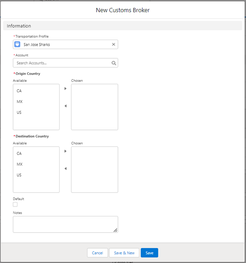
Task: Click Save & New
Action: point(124,253)
